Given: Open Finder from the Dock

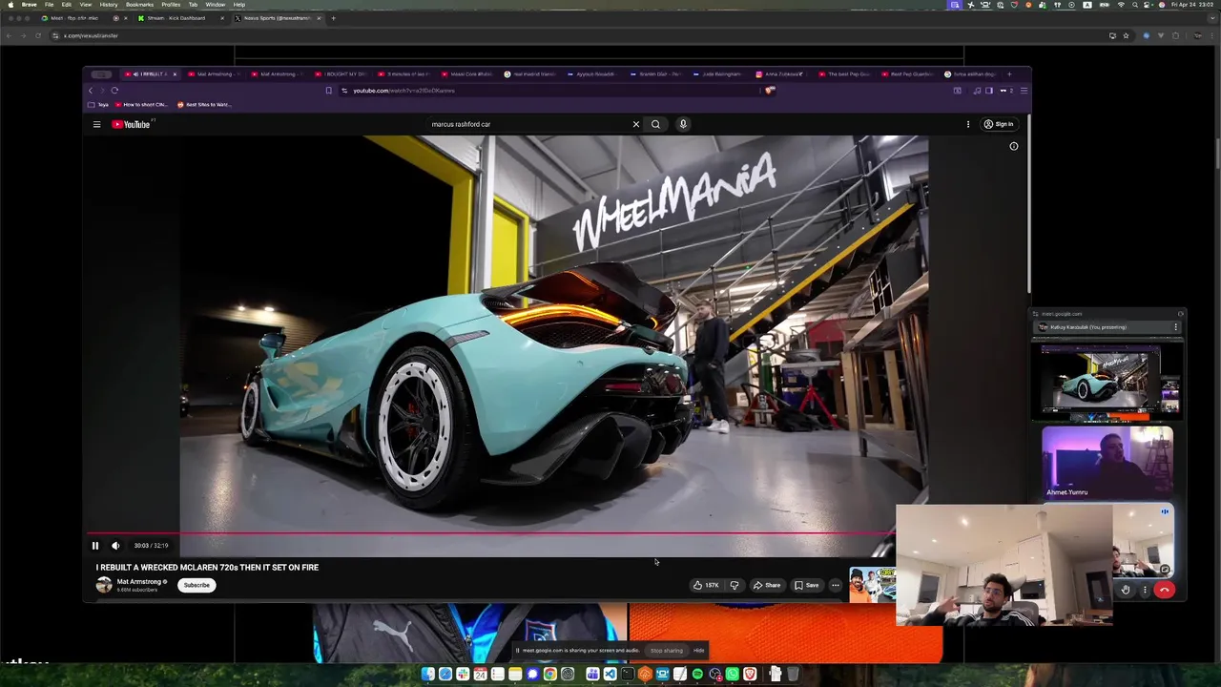Looking at the screenshot, I should pyautogui.click(x=428, y=675).
